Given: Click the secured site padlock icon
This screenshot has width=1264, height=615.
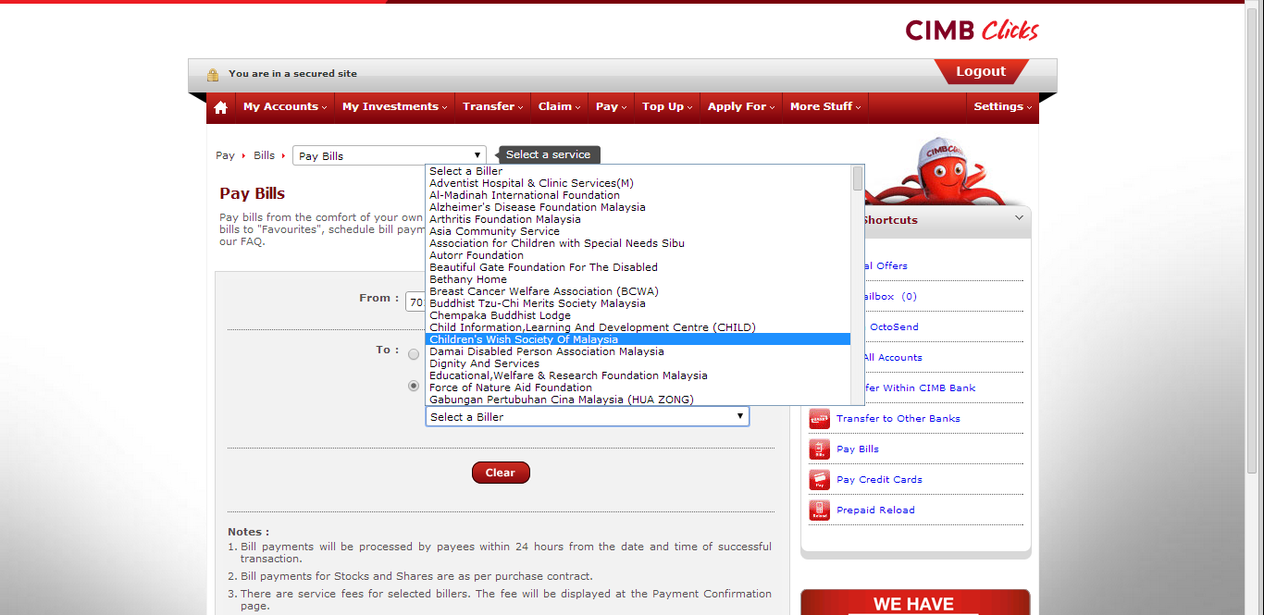Looking at the screenshot, I should point(213,74).
